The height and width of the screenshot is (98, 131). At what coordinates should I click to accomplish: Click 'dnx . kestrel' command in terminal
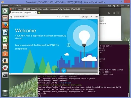(88, 91)
